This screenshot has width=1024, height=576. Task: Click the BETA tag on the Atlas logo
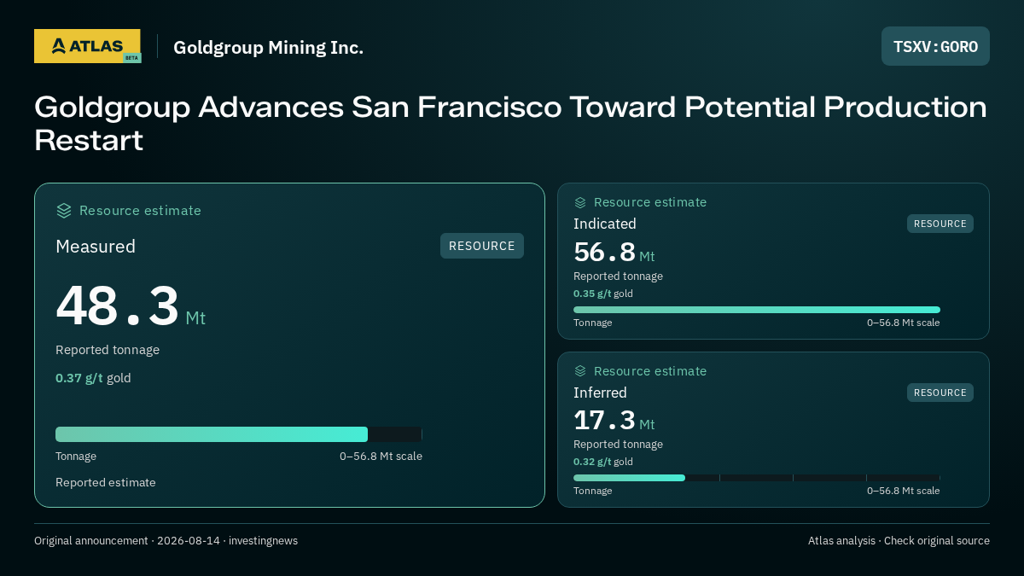coord(131,58)
